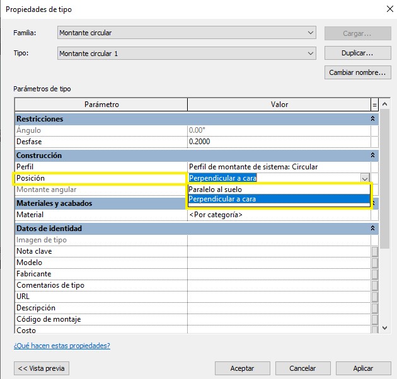Open the Tipo dropdown list
The width and height of the screenshot is (397, 379).
coord(311,54)
